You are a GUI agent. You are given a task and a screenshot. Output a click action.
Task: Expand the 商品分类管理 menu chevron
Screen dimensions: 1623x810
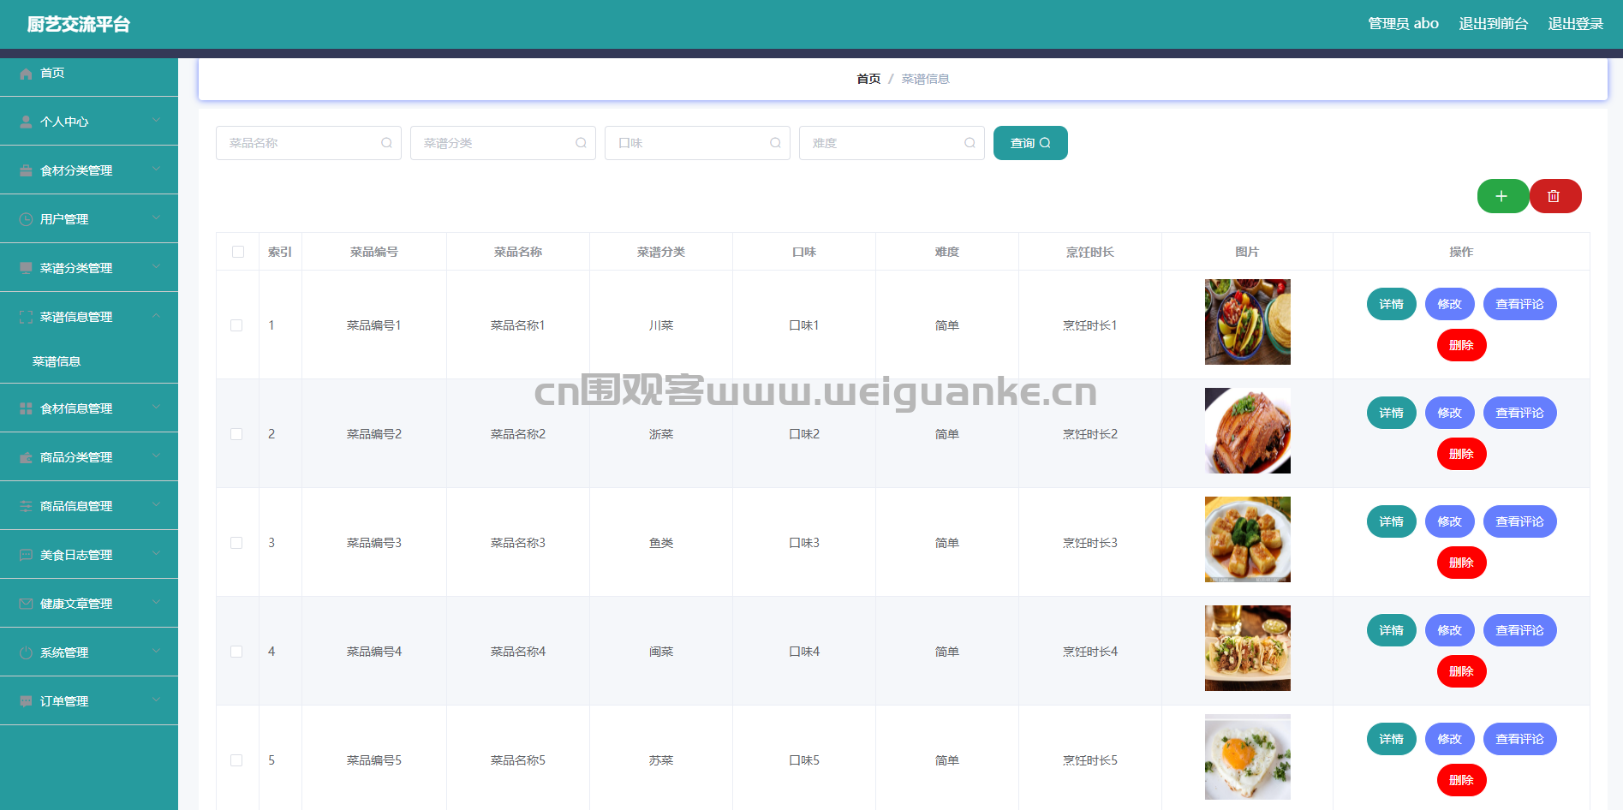[x=156, y=456]
